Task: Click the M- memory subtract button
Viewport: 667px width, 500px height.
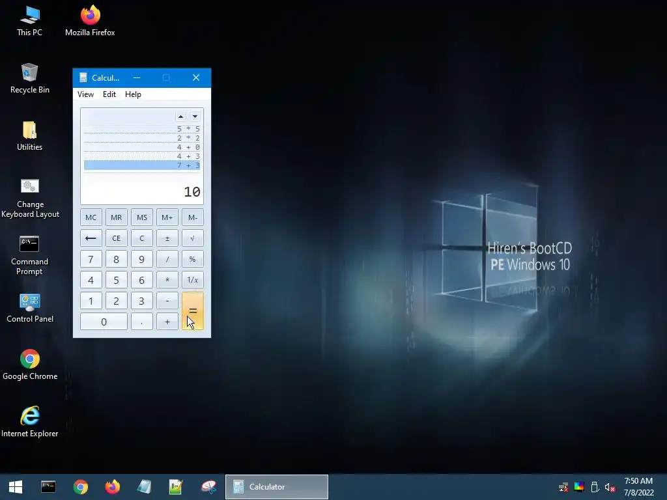Action: point(193,217)
